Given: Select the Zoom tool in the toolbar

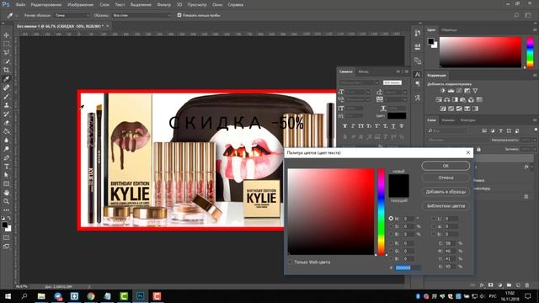Looking at the screenshot, I should [x=6, y=201].
